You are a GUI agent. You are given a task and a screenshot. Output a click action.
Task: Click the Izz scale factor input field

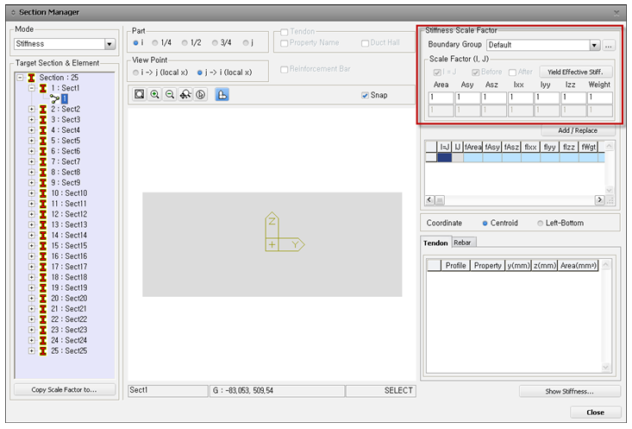point(573,98)
